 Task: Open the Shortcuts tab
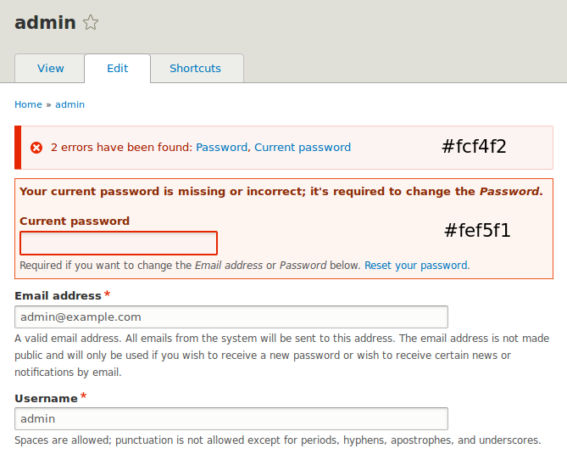tap(195, 68)
